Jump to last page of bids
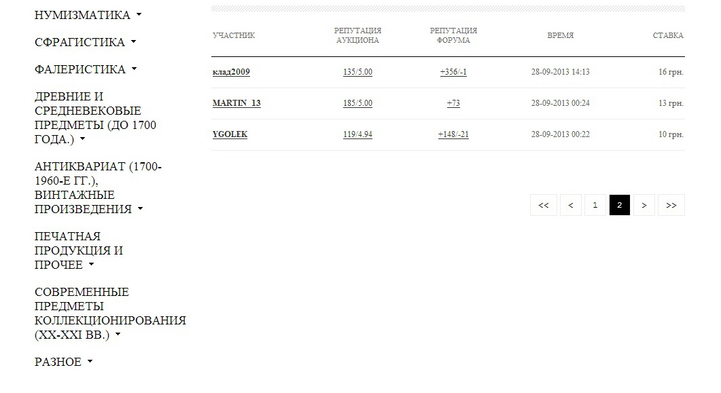This screenshot has width=721, height=393. click(671, 205)
